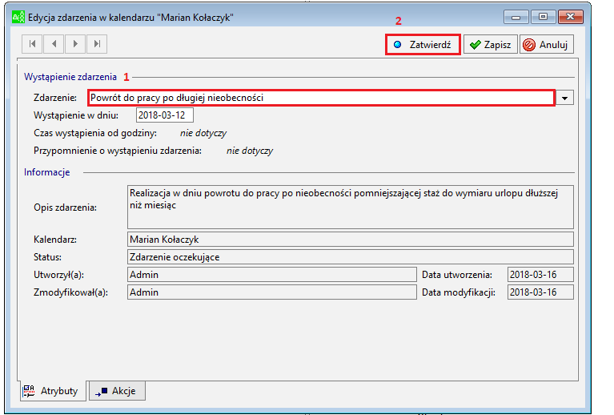Click the Zatwierdź button
614x415 pixels.
click(423, 45)
